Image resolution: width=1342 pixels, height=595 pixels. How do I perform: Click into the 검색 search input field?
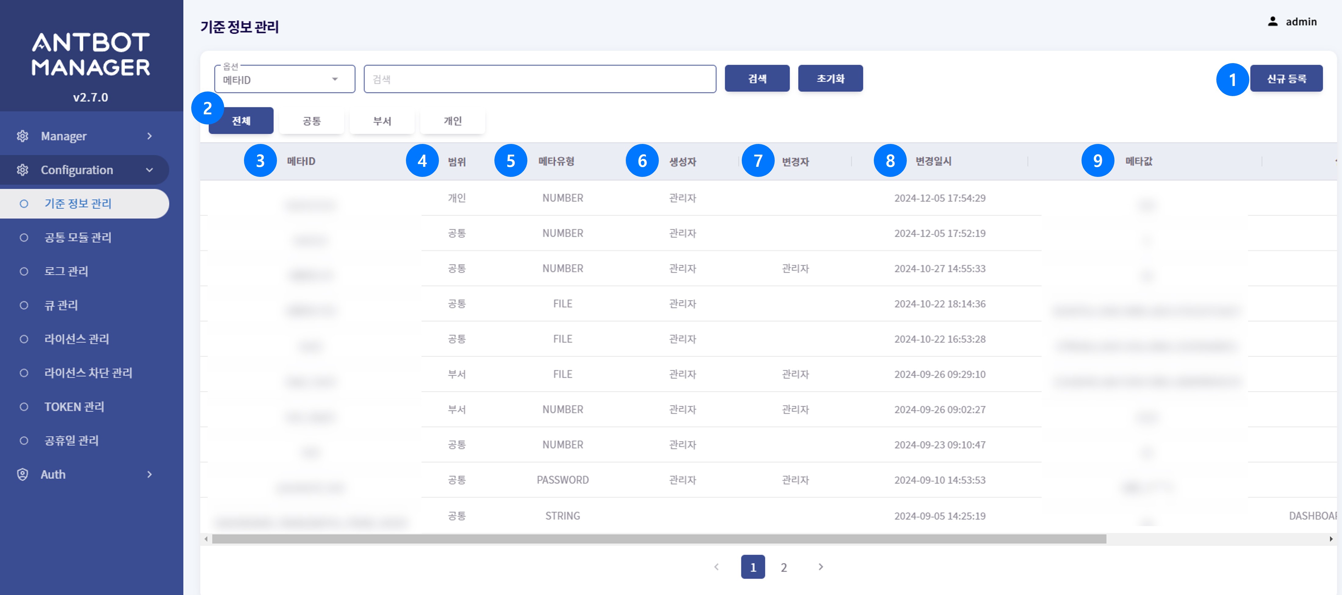click(540, 79)
